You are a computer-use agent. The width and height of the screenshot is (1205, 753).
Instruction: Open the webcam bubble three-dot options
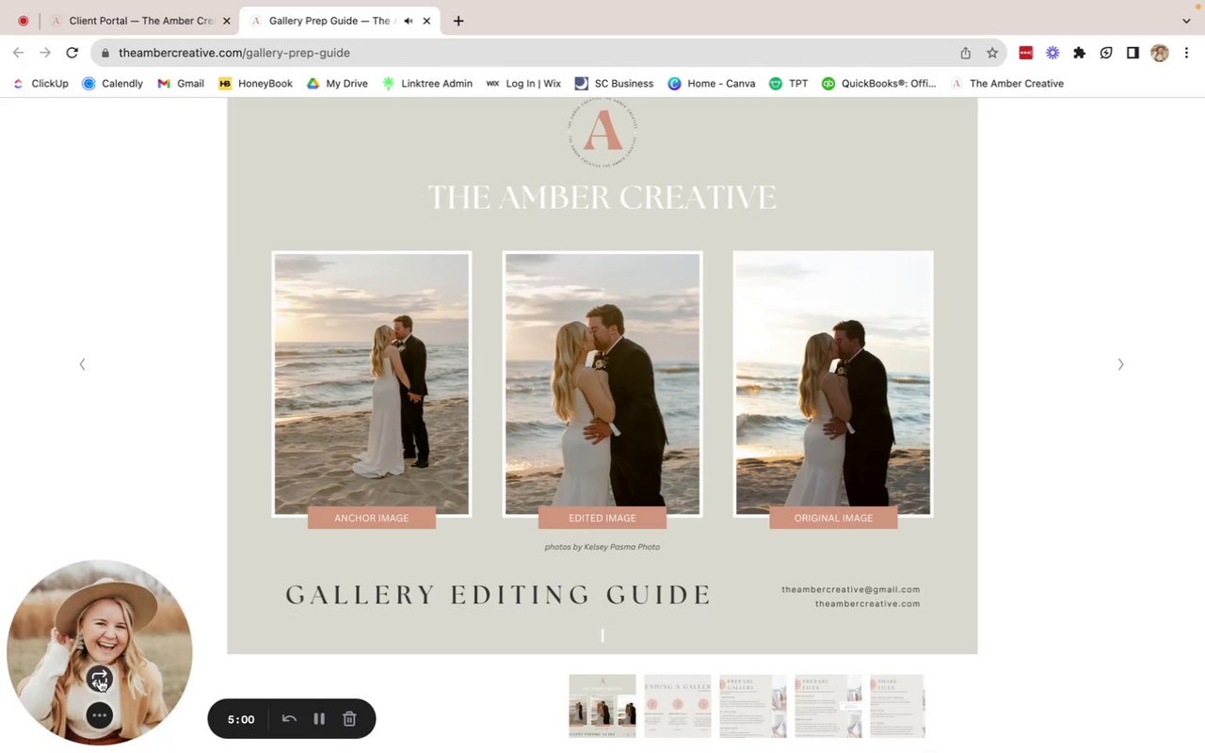pos(100,715)
